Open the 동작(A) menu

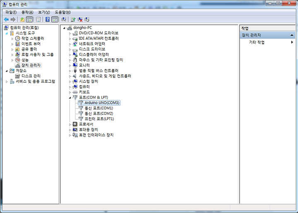(27, 12)
